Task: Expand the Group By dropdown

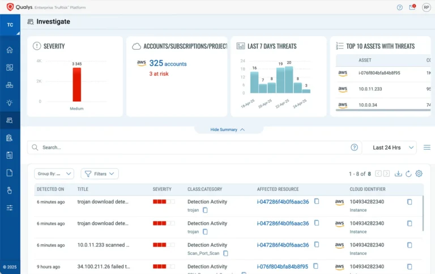Action: point(54,174)
